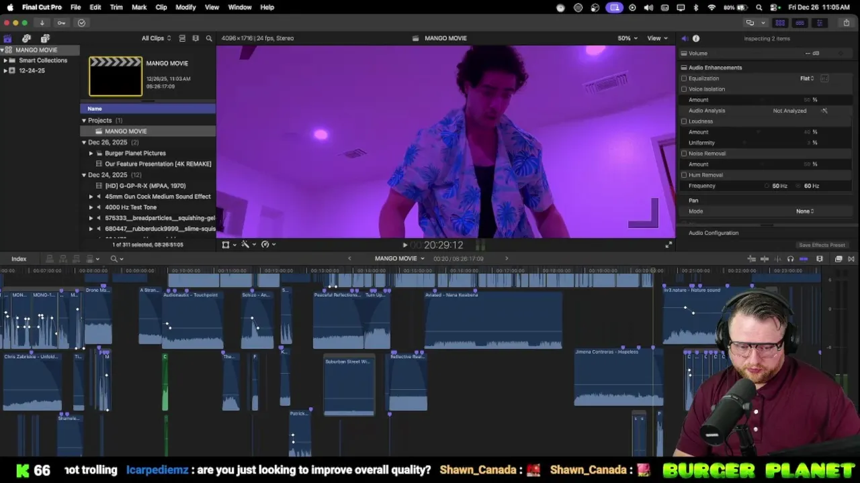Image resolution: width=860 pixels, height=483 pixels.
Task: Collapse the Dec 26, 2025 group
Action: coord(84,143)
